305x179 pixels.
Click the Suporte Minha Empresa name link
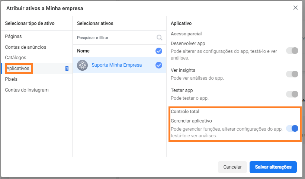coord(117,65)
